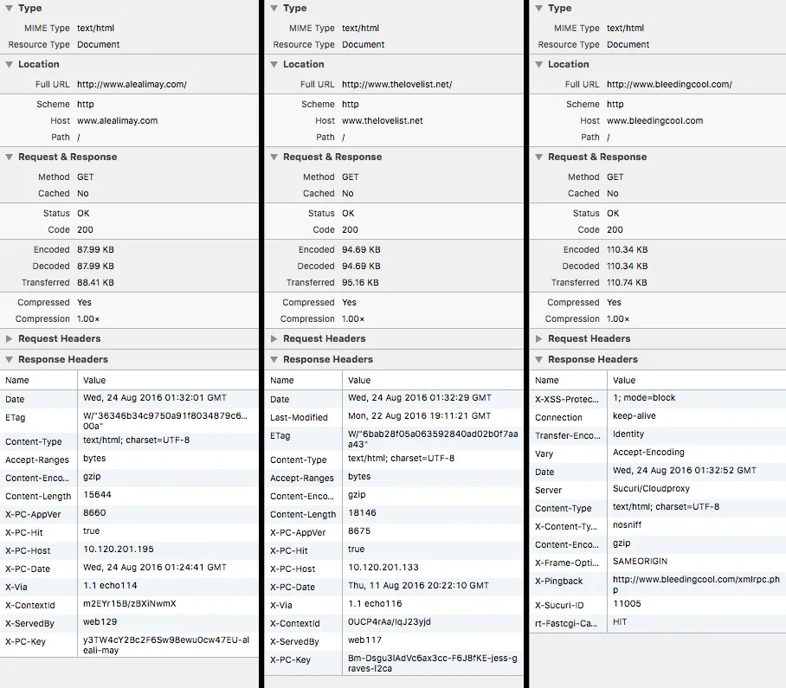Collapse Response Headers in alealimay panel
This screenshot has height=688, width=786.
click(9, 359)
